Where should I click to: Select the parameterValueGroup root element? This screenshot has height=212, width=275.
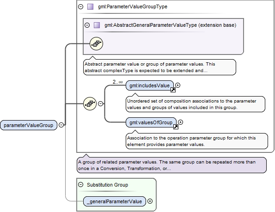[29, 125]
